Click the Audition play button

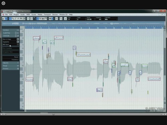tap(28, 19)
